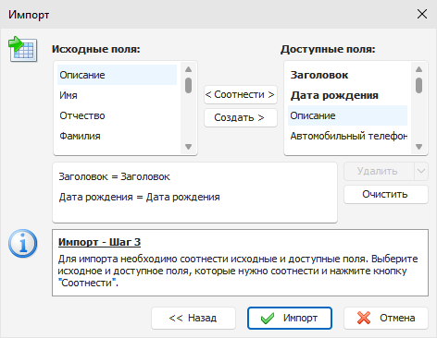This screenshot has width=437, height=338.
Task: Select Фамилия in the source fields list
Action: point(117,136)
